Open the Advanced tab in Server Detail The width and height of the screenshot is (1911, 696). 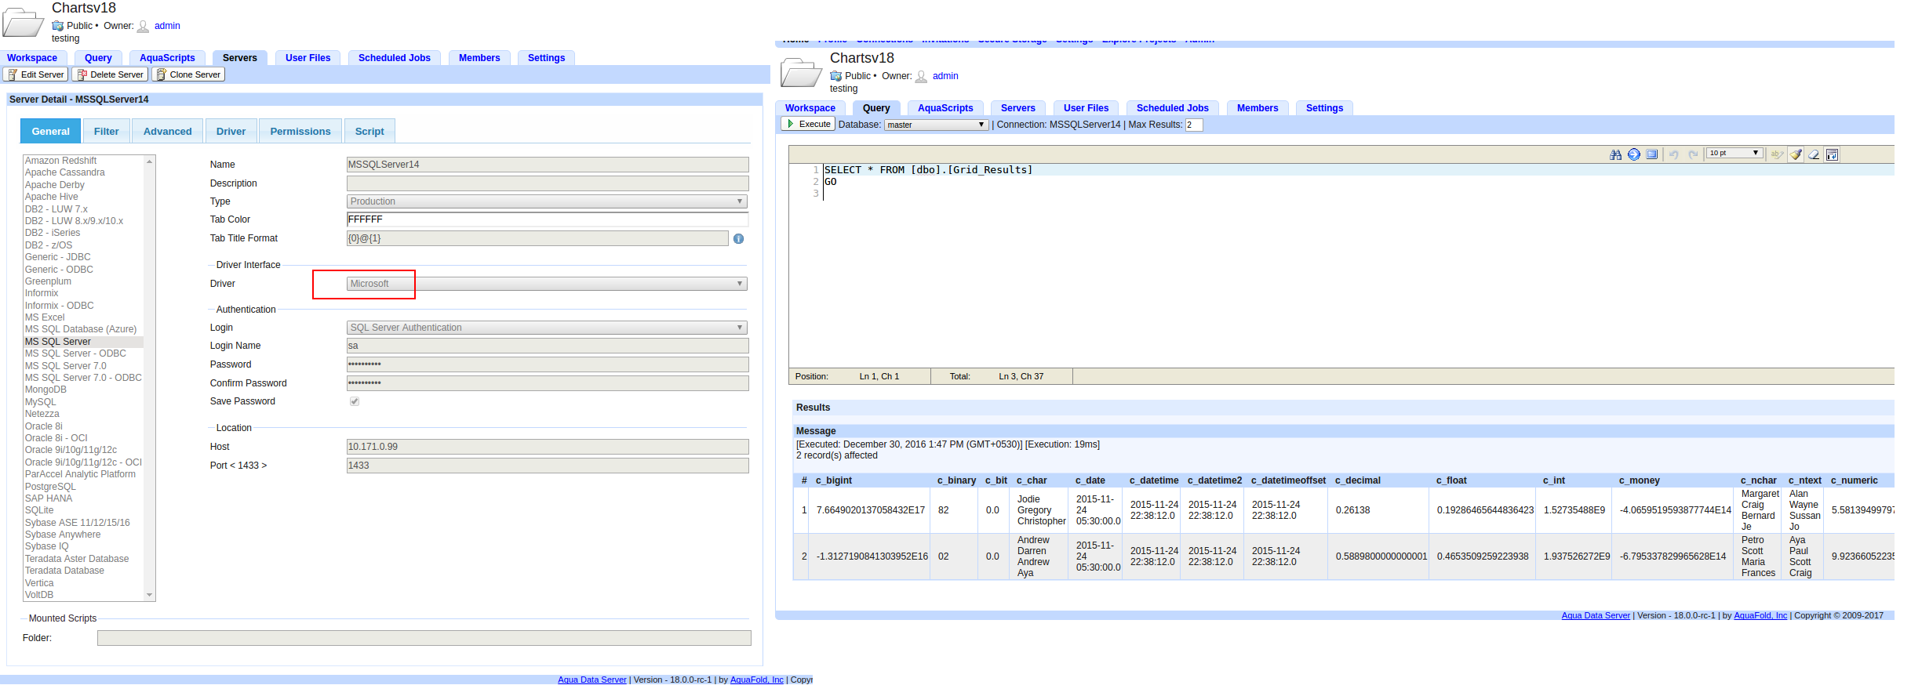(168, 132)
